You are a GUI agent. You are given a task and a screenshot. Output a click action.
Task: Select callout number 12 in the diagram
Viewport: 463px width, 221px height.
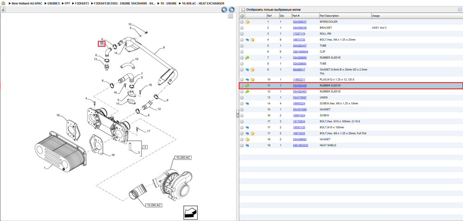(159, 109)
